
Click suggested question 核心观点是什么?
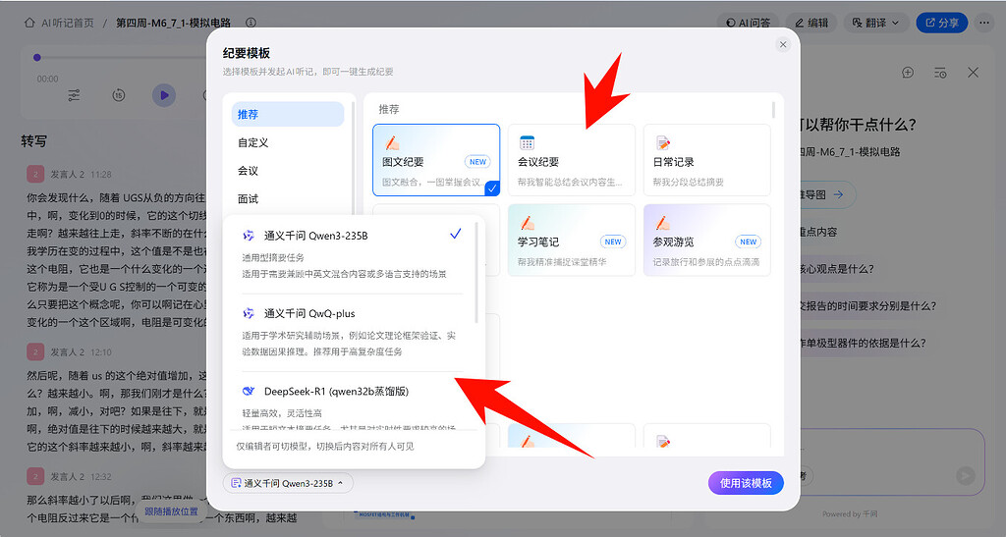click(836, 269)
